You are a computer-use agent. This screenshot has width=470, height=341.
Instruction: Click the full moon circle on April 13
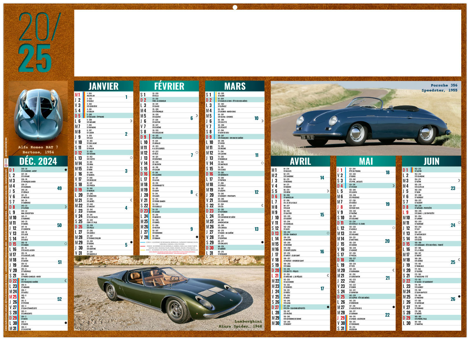(328, 233)
